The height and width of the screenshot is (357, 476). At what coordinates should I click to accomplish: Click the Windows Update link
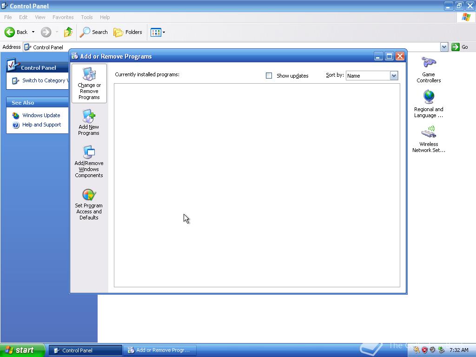point(41,115)
